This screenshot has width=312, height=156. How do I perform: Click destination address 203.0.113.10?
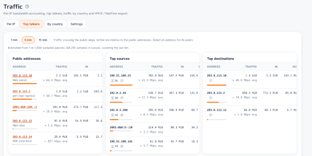click(x=217, y=76)
